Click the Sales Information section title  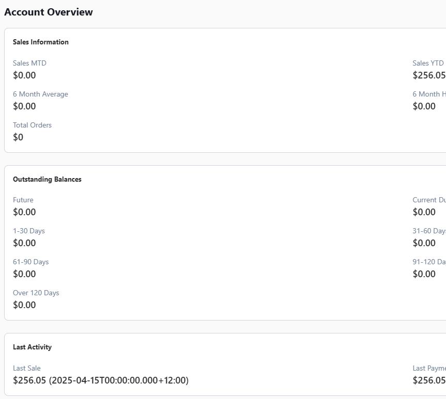pos(41,42)
